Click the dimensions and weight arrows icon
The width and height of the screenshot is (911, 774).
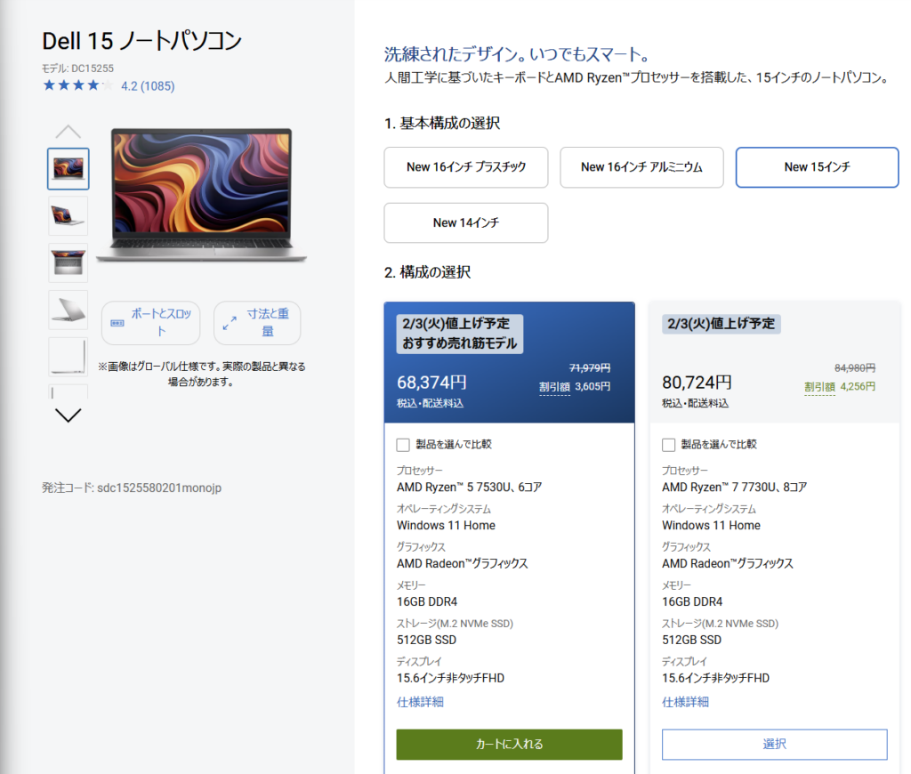pyautogui.click(x=230, y=323)
